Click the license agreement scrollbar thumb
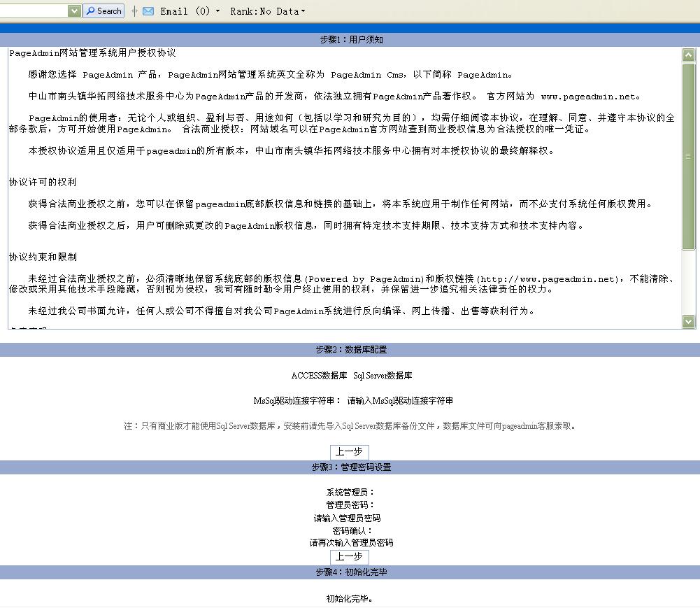700x608 pixels. (689, 156)
